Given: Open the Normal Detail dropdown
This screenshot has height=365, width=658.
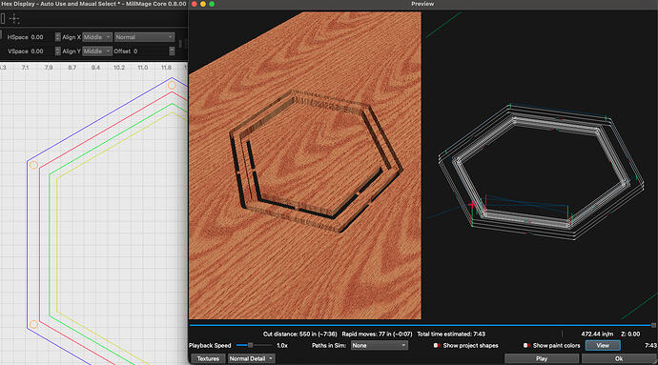Looking at the screenshot, I should 252,358.
